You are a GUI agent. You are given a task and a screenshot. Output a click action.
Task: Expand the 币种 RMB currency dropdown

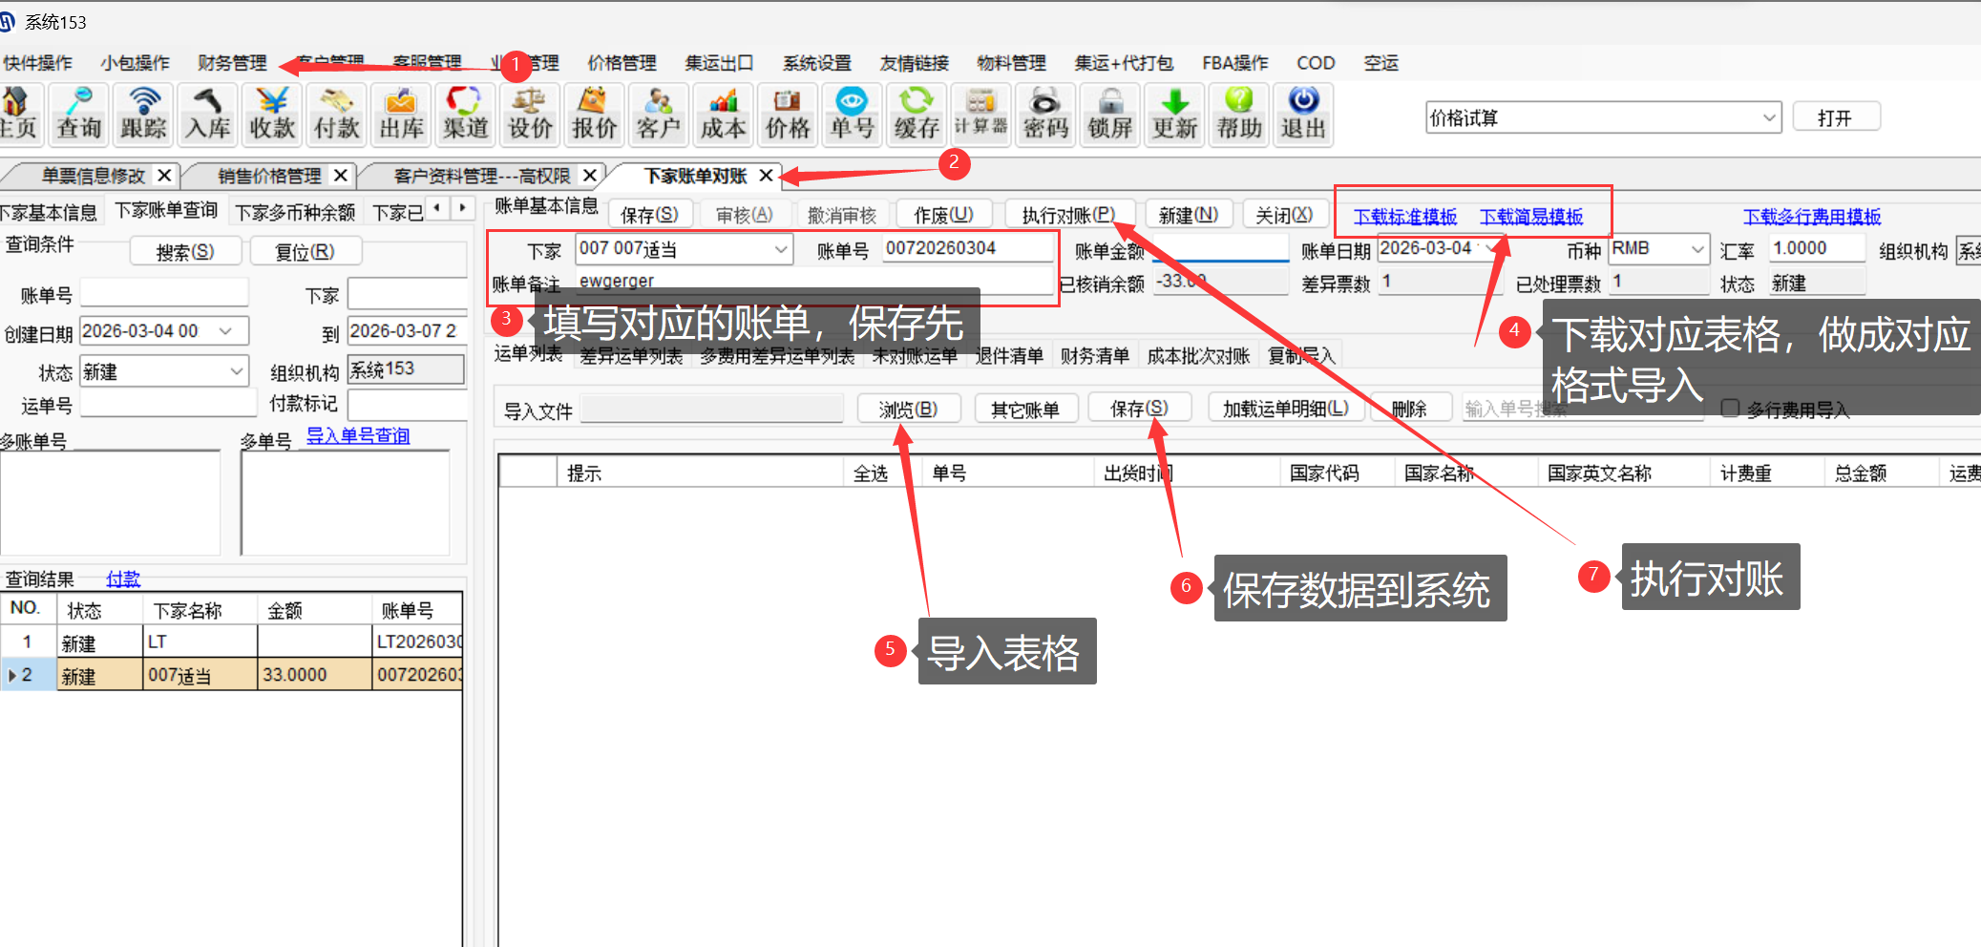click(x=1696, y=249)
